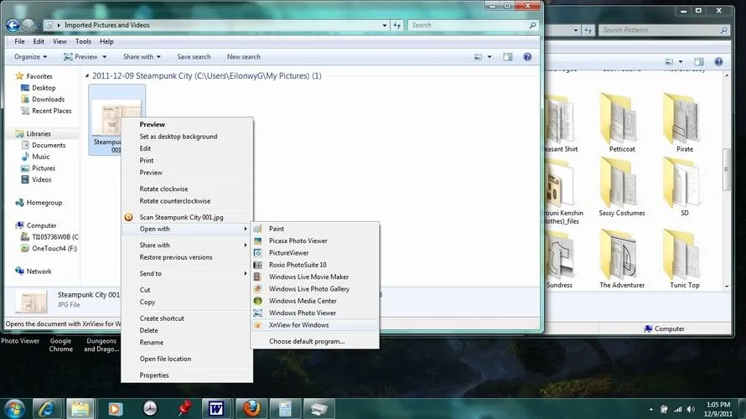Screen dimensions: 746x419
Task: Click the XnView icon in submenu
Action: 257,325
